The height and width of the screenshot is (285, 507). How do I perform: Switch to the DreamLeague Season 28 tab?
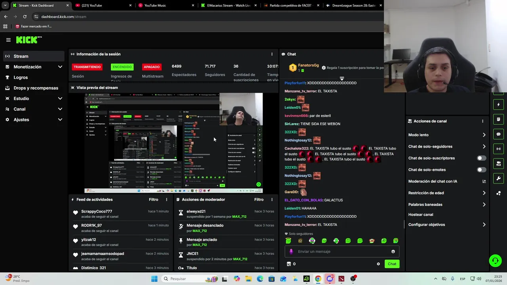354,6
